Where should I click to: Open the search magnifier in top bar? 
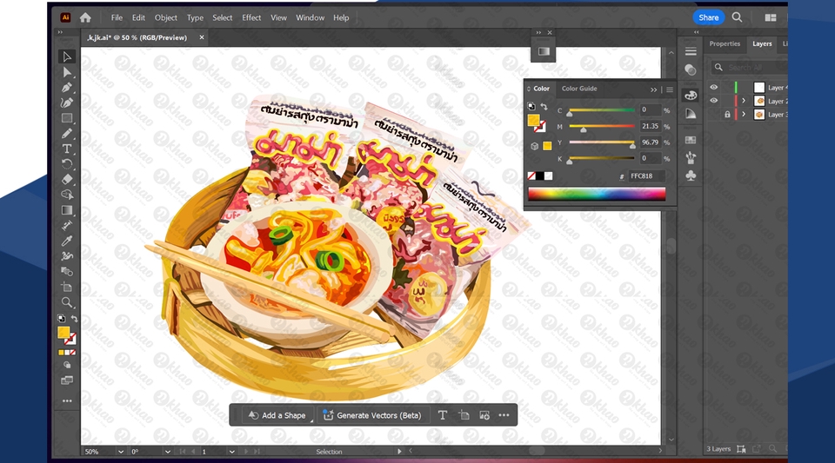[x=737, y=17]
